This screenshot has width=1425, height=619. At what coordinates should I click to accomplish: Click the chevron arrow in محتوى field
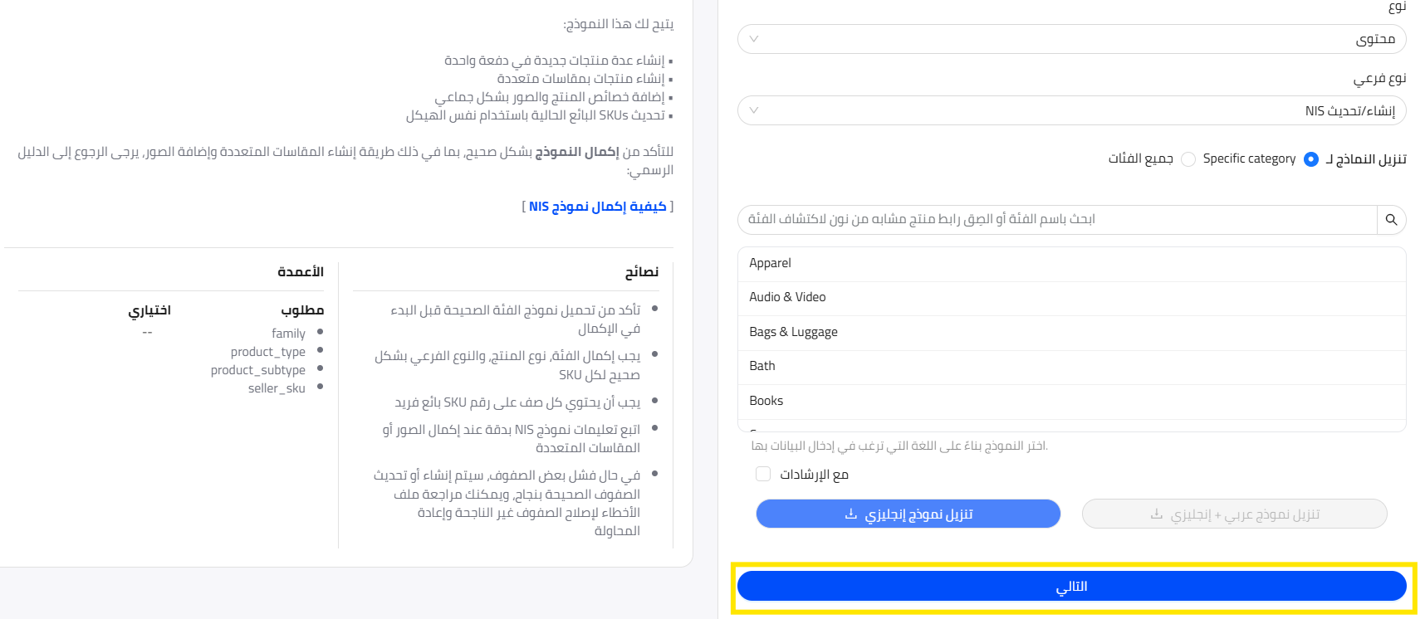754,39
